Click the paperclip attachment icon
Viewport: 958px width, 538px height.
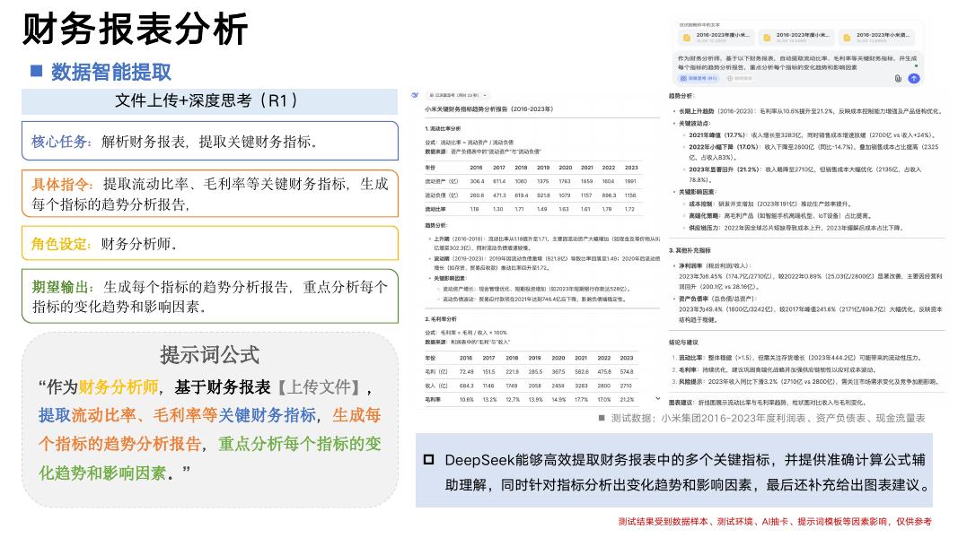898,78
